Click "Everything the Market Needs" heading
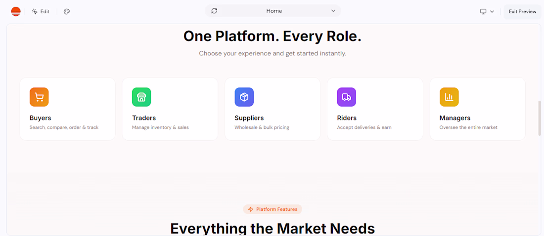 click(272, 229)
